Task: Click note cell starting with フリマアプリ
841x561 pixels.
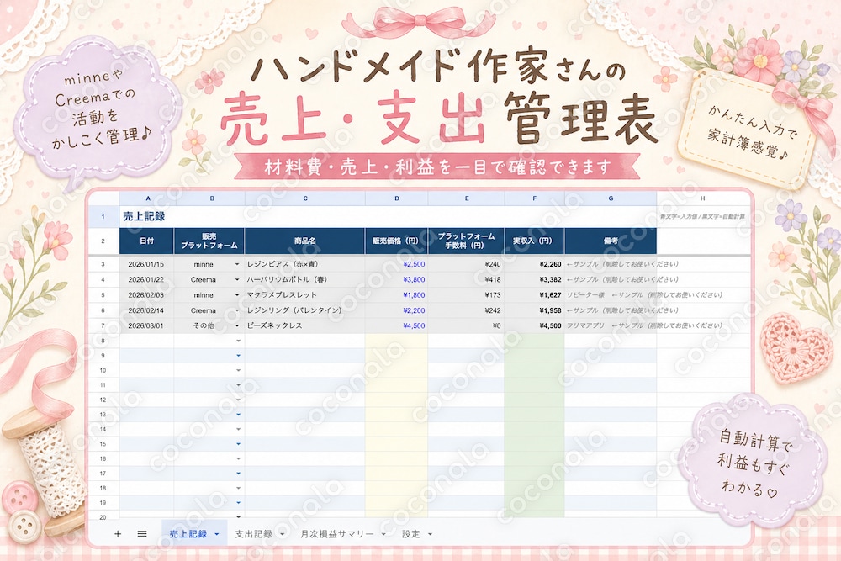Action: [611, 325]
